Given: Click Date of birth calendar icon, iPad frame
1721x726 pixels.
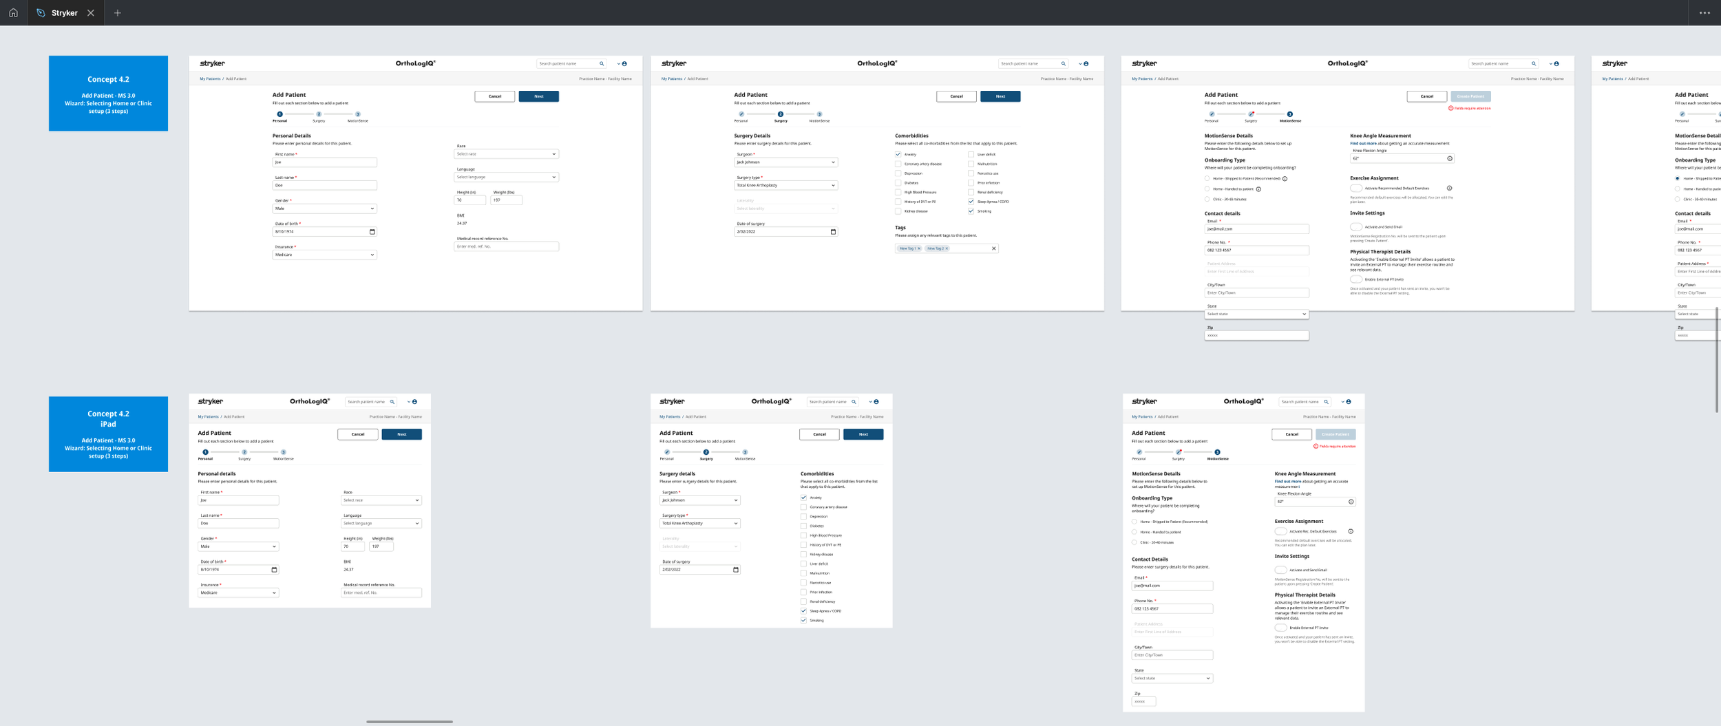Looking at the screenshot, I should click(274, 570).
